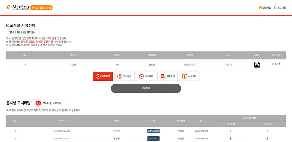This screenshot has width=292, height=142.
Task: Click 시험중 status for 홍길동
Action: pyautogui.click(x=181, y=139)
